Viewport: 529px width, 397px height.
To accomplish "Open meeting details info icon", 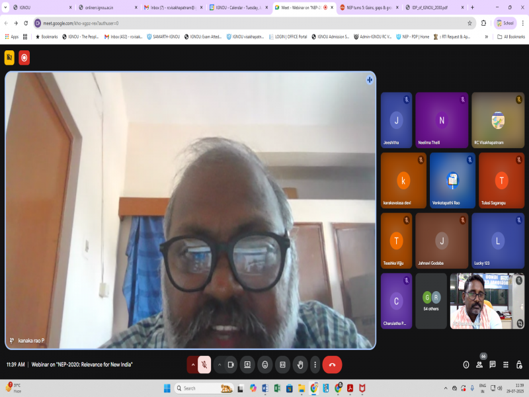I will [x=466, y=365].
